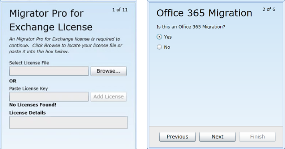The image size is (285, 149).
Task: Click into the Paste License Key box
Action: pyautogui.click(x=49, y=97)
